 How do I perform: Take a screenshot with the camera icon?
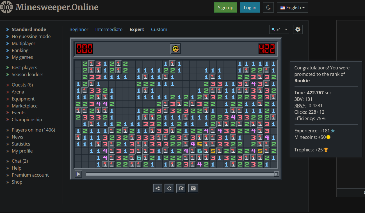pyautogui.click(x=193, y=188)
